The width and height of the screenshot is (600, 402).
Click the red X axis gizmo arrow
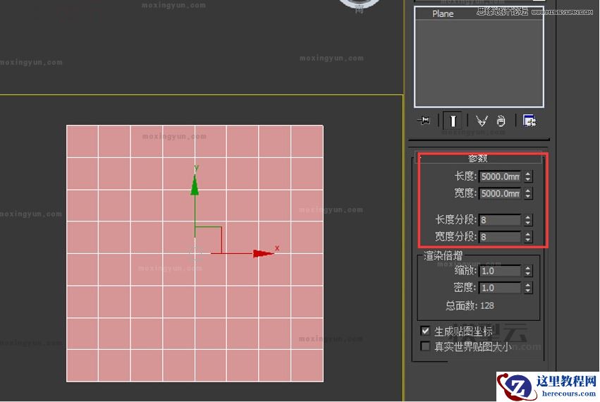263,253
